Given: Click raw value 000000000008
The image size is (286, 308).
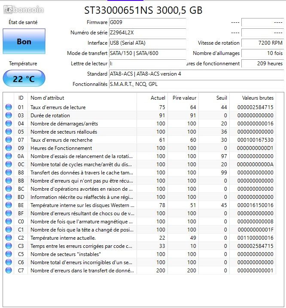Looking at the screenshot, I should 255,221.
